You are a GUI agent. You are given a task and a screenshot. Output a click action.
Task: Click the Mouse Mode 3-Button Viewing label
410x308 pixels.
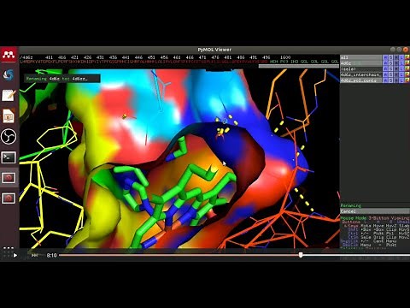tap(375, 218)
